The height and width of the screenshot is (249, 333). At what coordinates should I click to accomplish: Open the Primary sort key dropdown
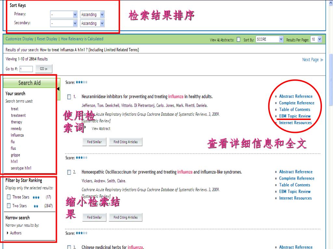tap(64, 14)
